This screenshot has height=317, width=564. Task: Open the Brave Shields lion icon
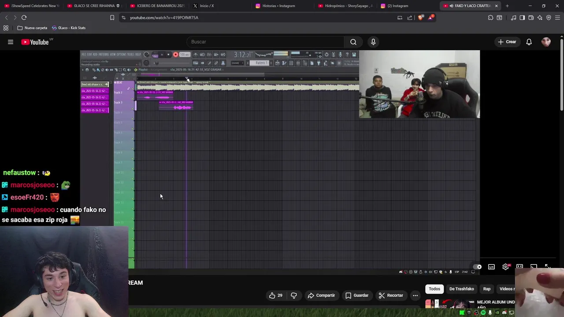pyautogui.click(x=420, y=18)
